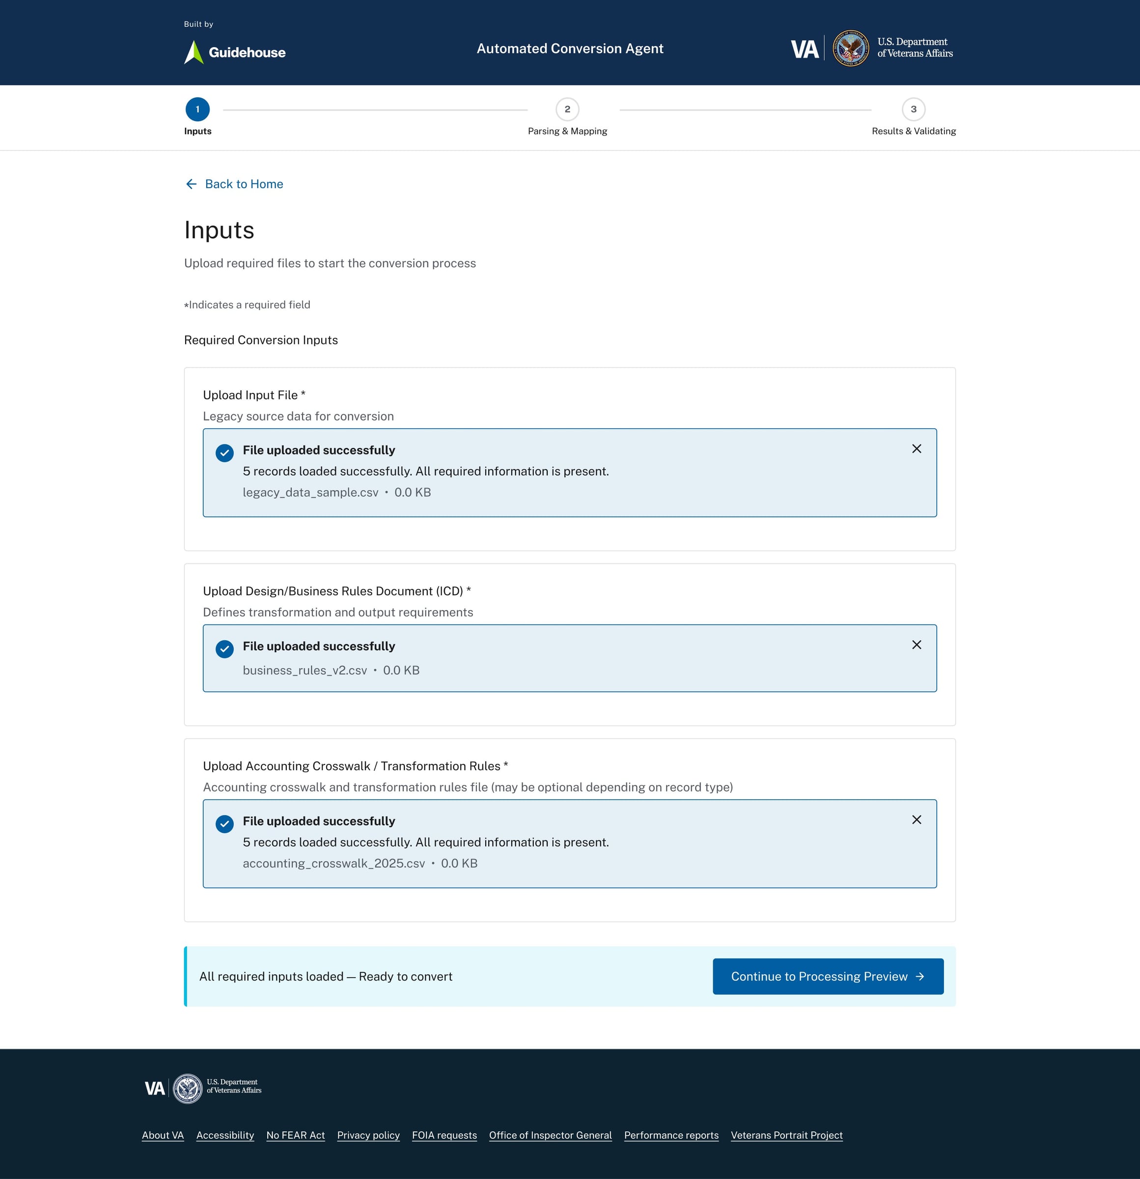Click the success checkmark on the input file upload

pyautogui.click(x=224, y=453)
